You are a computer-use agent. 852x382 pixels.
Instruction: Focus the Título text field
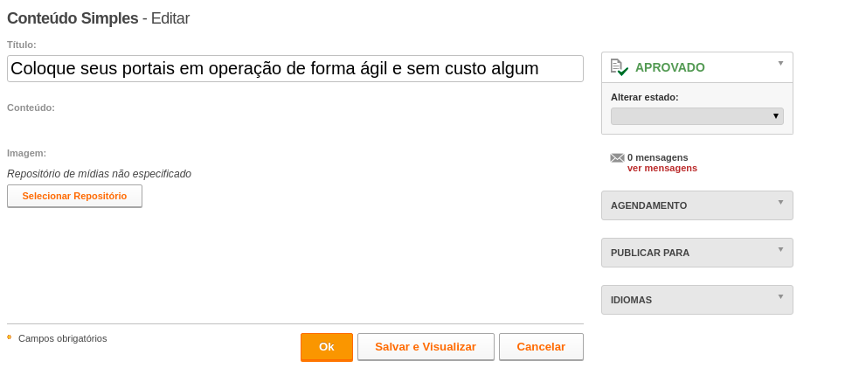tap(295, 68)
